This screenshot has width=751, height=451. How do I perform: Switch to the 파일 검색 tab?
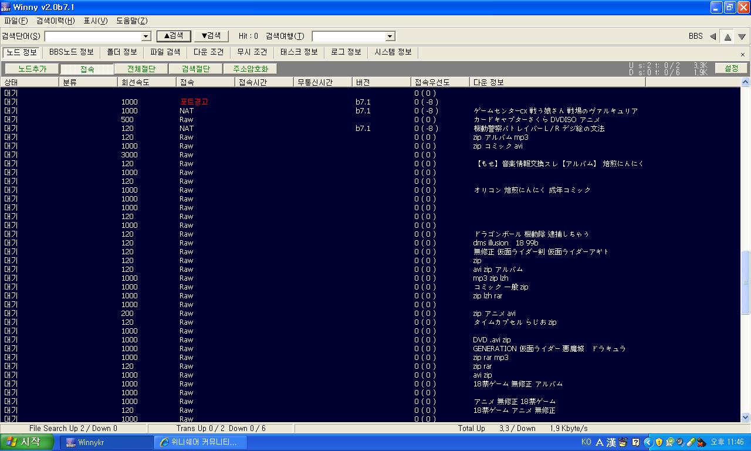pyautogui.click(x=165, y=52)
